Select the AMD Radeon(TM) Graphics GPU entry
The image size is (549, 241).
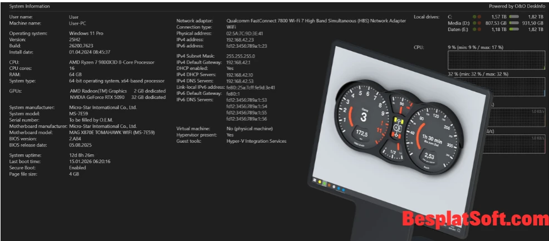pyautogui.click(x=117, y=91)
